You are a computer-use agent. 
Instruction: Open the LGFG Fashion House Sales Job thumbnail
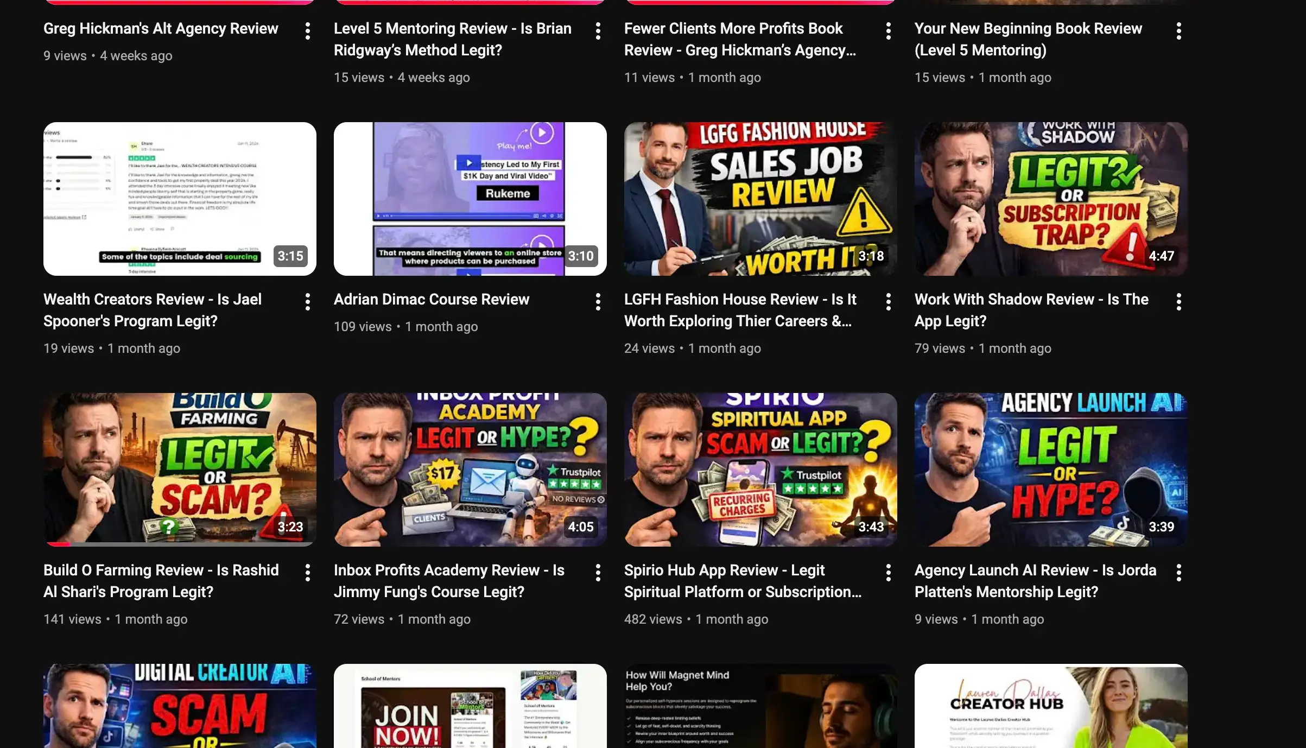(x=760, y=199)
